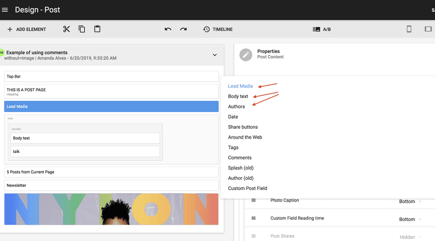Open the Timeline history
435x241 pixels.
[218, 29]
